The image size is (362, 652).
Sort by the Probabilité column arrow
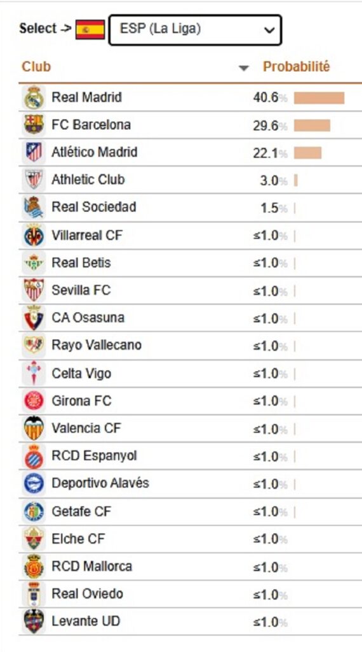tap(244, 68)
